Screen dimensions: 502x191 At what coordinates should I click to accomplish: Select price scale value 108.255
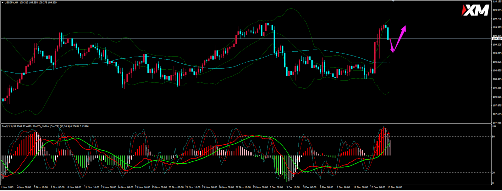(497, 88)
